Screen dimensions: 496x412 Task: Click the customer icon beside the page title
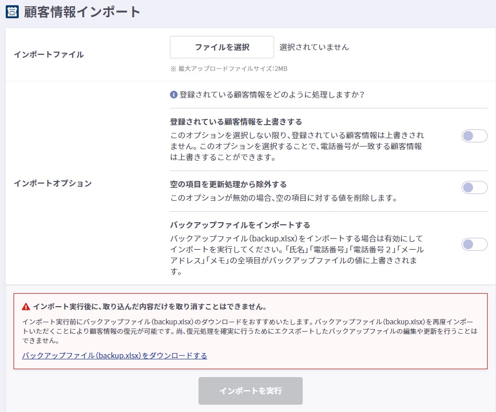coord(12,11)
